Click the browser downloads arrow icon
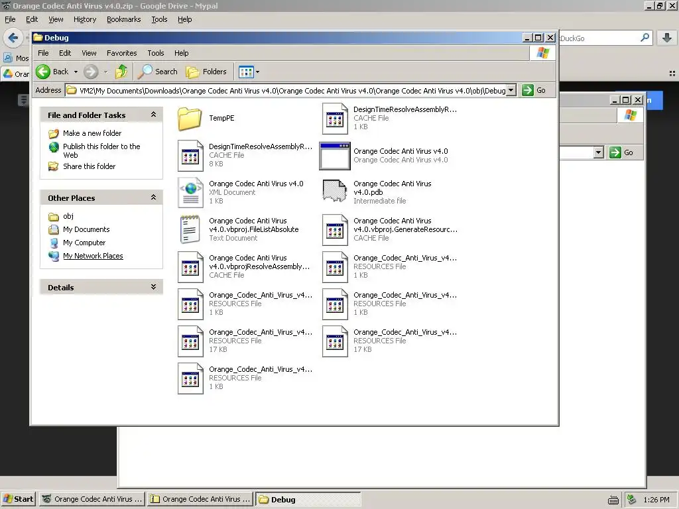The height and width of the screenshot is (509, 679). pos(667,38)
